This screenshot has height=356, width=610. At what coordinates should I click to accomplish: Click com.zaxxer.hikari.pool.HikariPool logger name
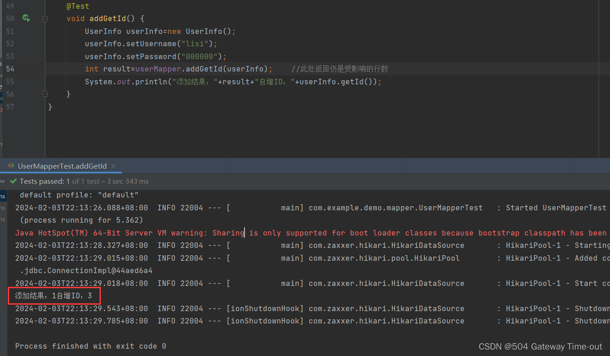384,258
